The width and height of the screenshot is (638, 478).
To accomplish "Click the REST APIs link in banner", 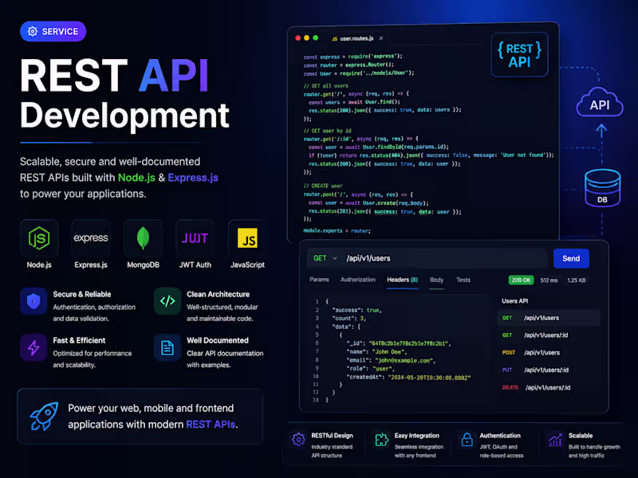I will tap(211, 425).
